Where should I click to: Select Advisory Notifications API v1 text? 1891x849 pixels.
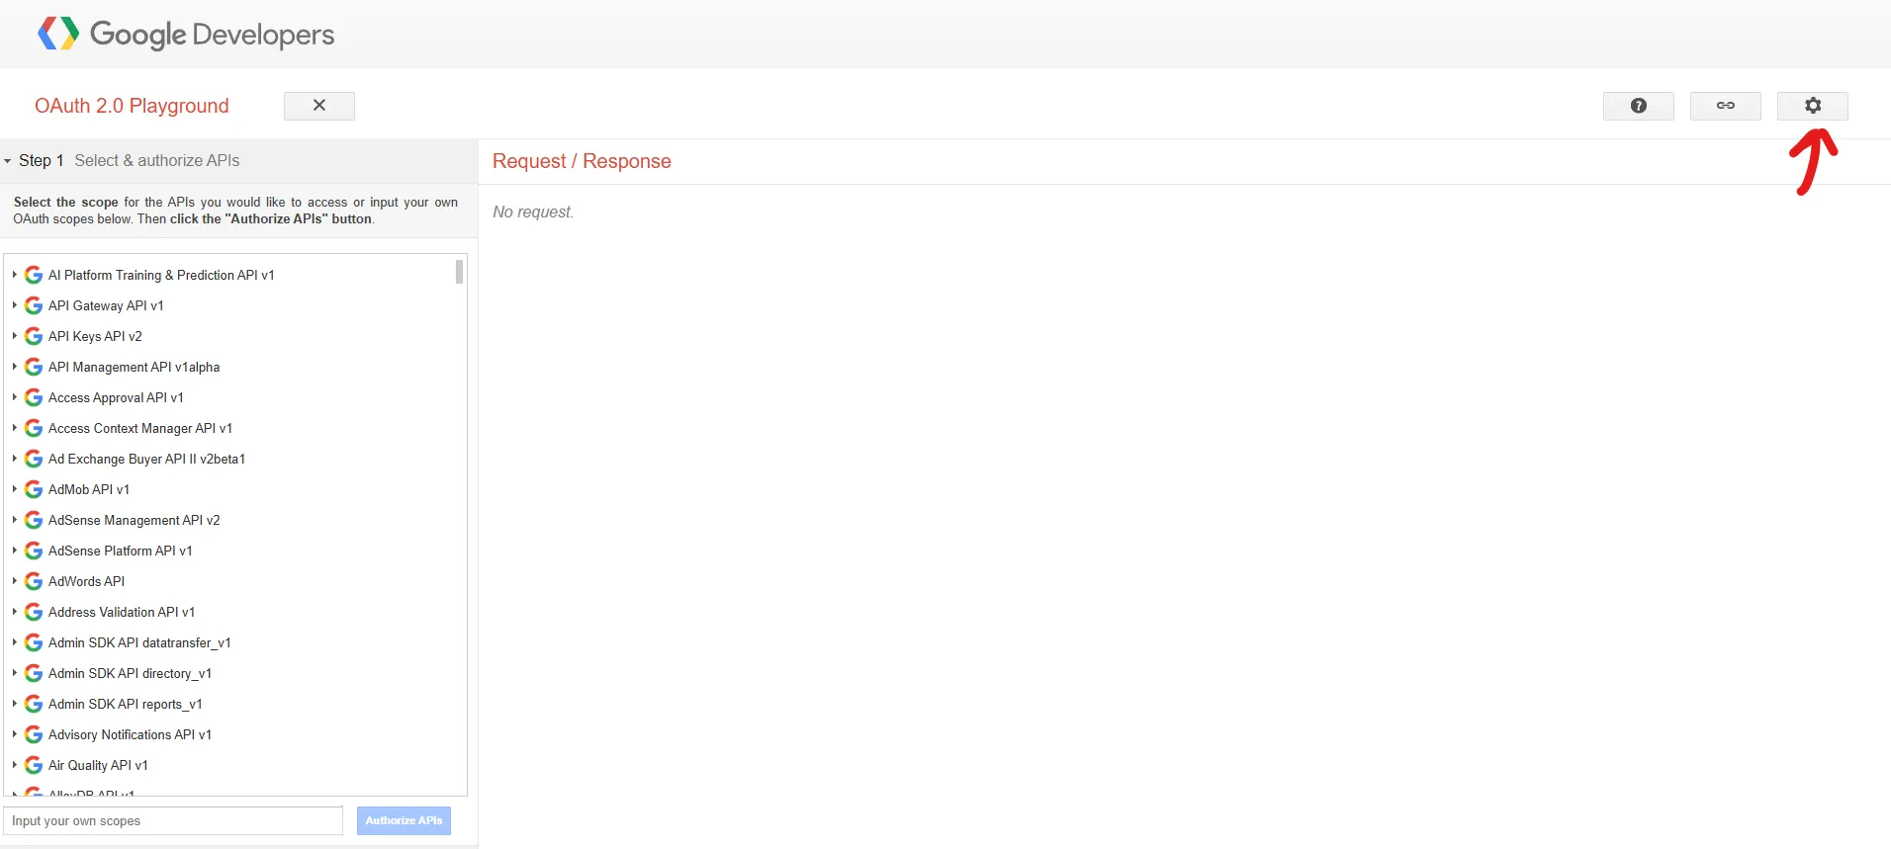130,734
